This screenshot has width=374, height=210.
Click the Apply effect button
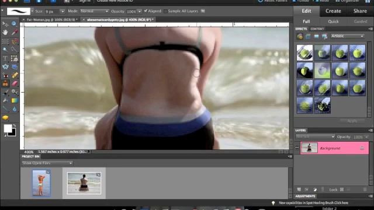click(x=352, y=121)
